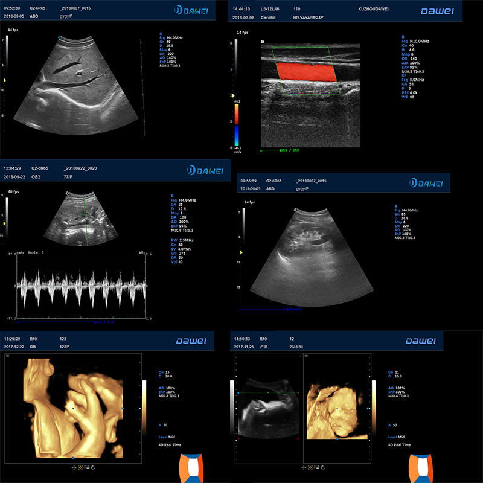Screen dimensions: 483x483
Task: Click the "HR.YAYA/M/24Y" patient text
Action: click(x=309, y=18)
